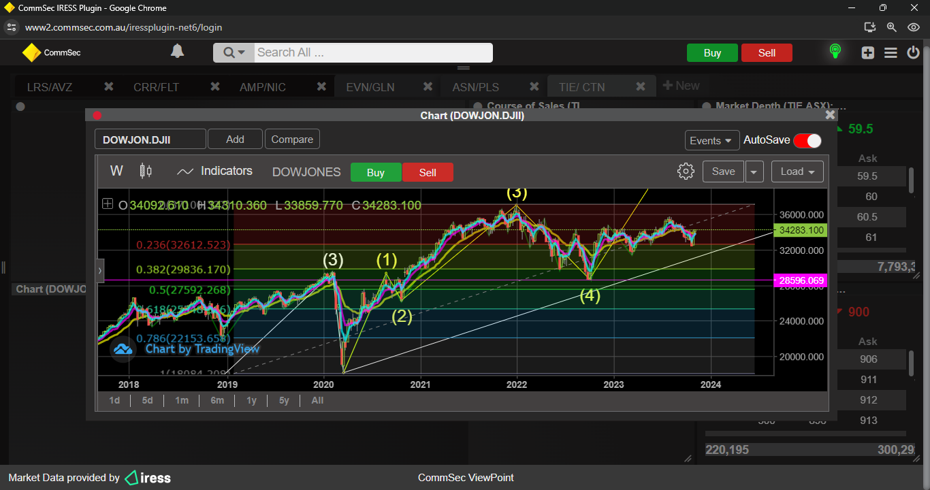
Task: Select the 5d time range
Action: click(147, 400)
